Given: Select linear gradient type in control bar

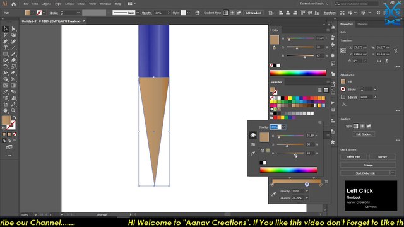Looking at the screenshot, I should (225, 13).
